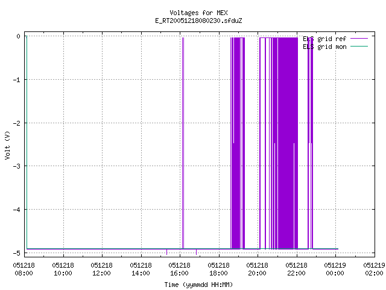Viewport: 386px width, 290px height.
Task: Click the x-axis label '051219 02:00'
Action: [x=374, y=269]
